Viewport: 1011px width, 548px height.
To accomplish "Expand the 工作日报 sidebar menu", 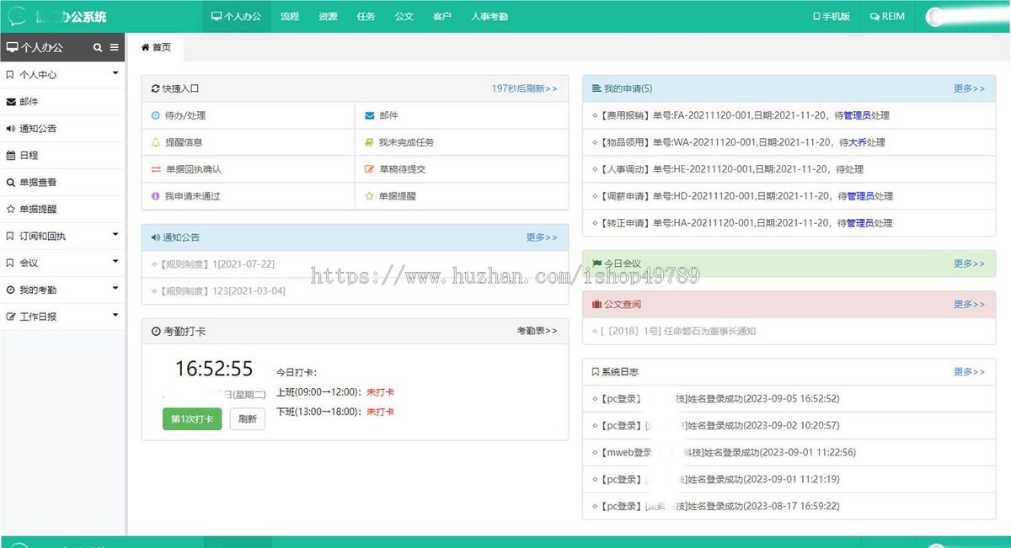I will (63, 317).
